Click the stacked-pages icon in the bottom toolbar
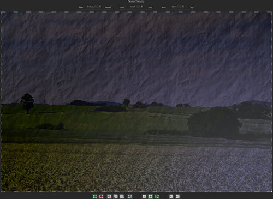The height and width of the screenshot is (199, 273). [x=115, y=196]
